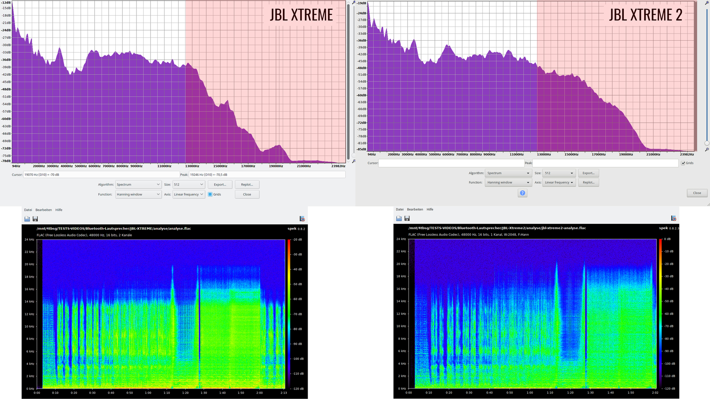Open Algorithm dropdown in left spectrum window
The height and width of the screenshot is (399, 710).
tap(138, 184)
